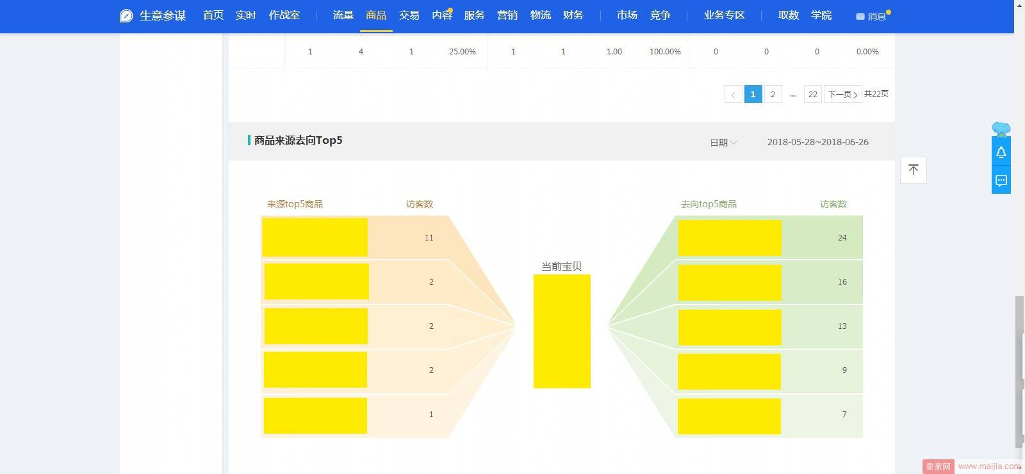Select the 商品 tab
The width and height of the screenshot is (1025, 474).
coord(376,15)
